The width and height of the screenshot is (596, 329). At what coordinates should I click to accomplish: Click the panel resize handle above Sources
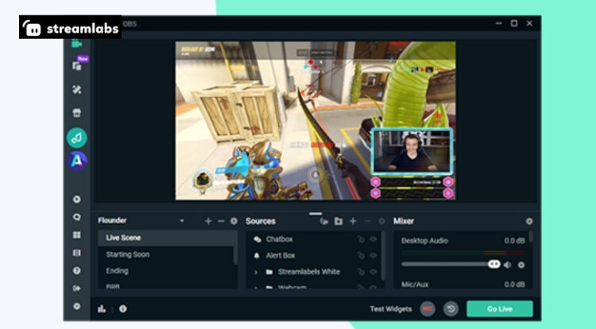coord(315,214)
